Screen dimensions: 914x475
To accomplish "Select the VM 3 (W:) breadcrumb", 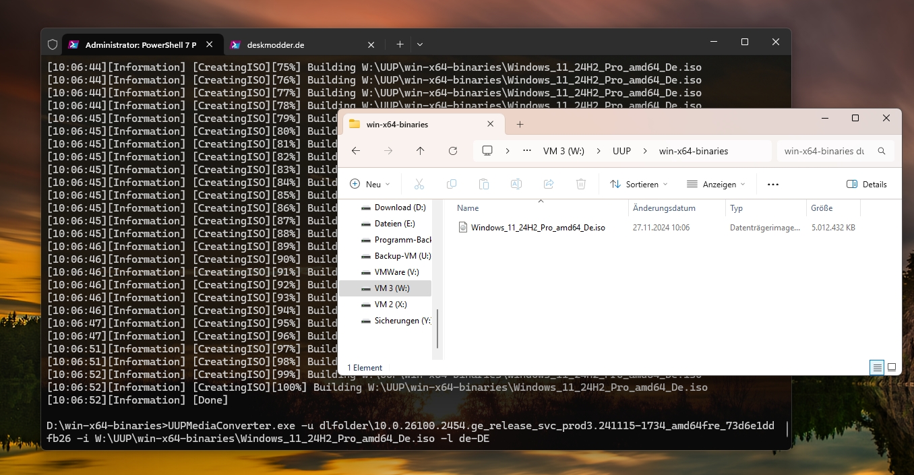I will [563, 151].
